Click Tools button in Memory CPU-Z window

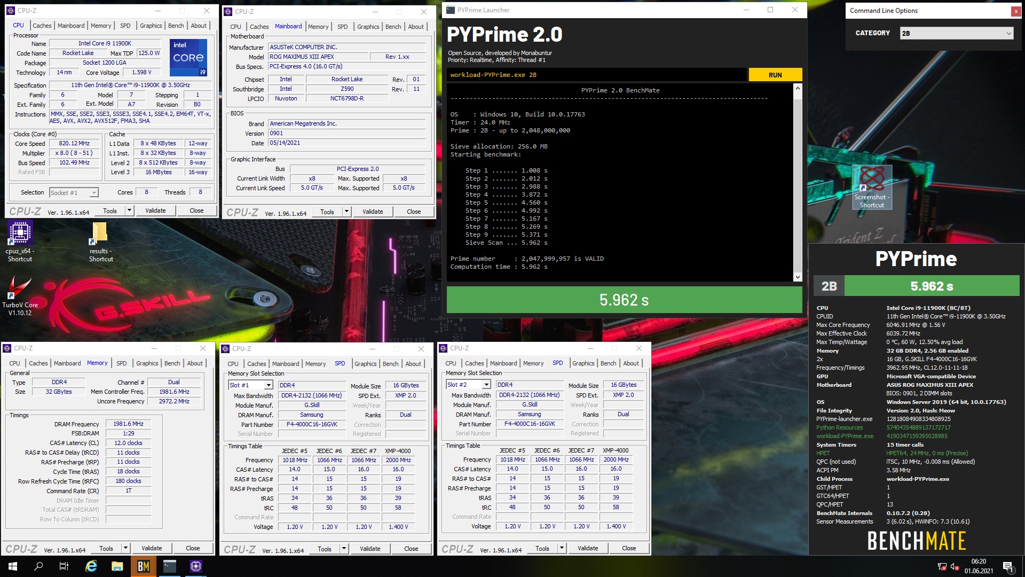(x=106, y=548)
